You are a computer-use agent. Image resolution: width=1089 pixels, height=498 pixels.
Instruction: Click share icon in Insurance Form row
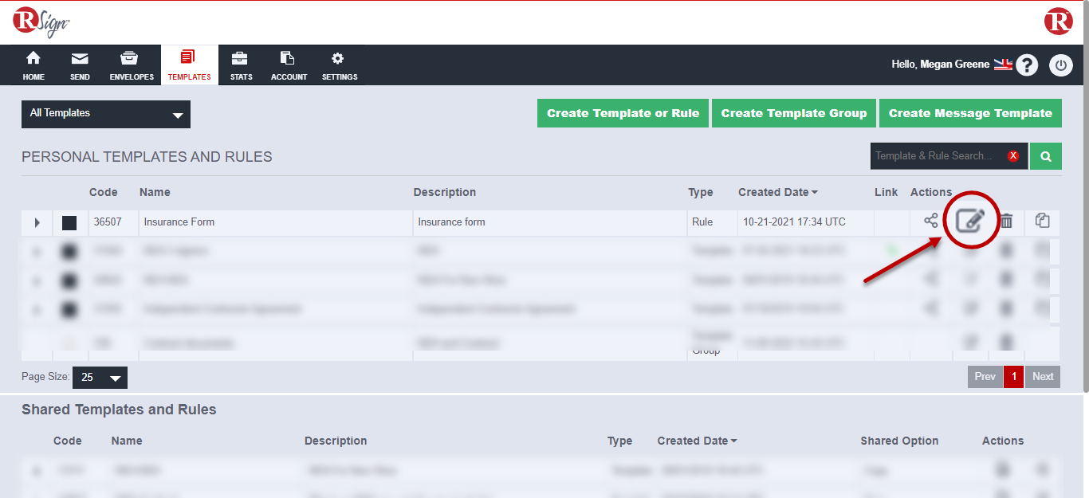coord(930,221)
